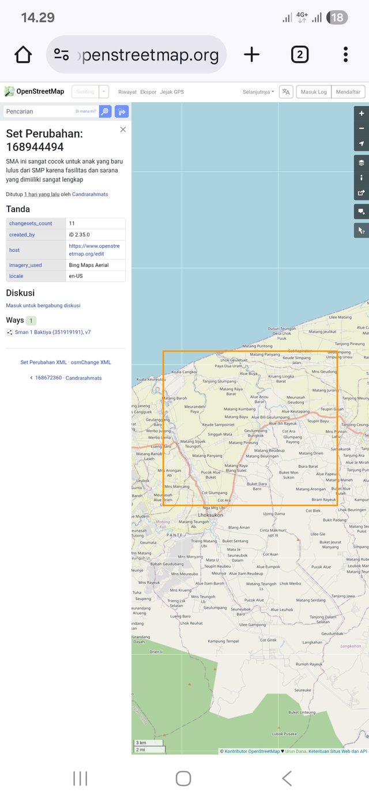Zoom in on the map
This screenshot has width=369, height=801.
pyautogui.click(x=362, y=114)
